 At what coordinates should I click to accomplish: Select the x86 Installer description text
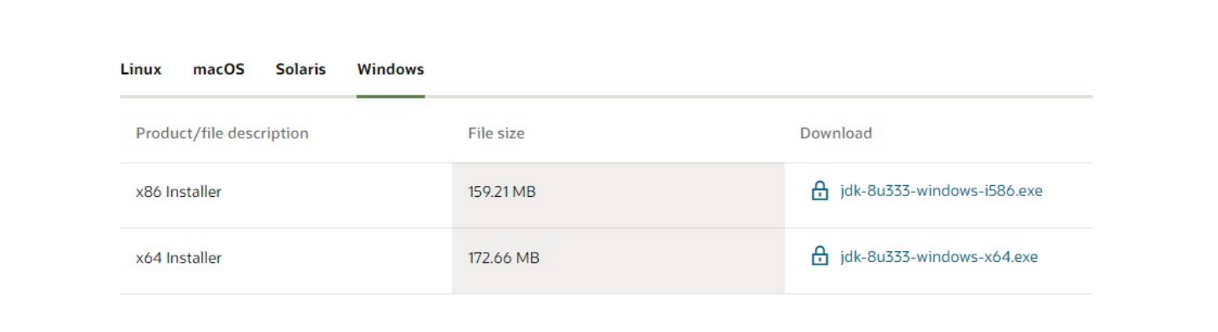179,192
